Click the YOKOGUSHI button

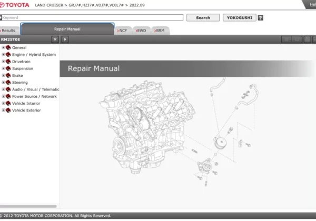(x=239, y=18)
